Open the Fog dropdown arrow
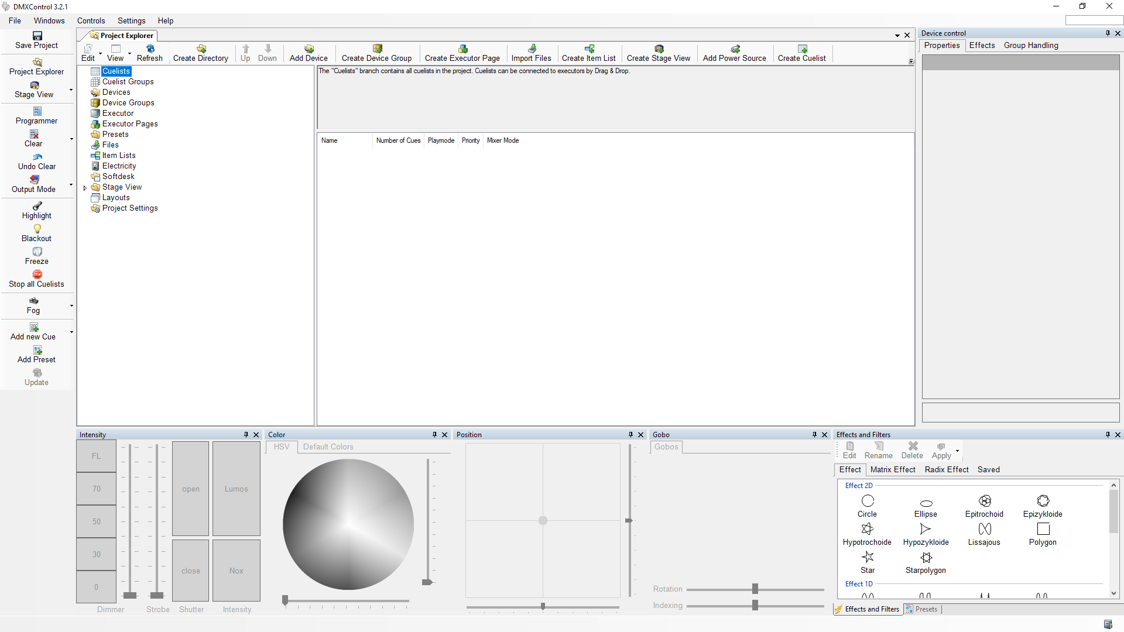 (x=71, y=305)
